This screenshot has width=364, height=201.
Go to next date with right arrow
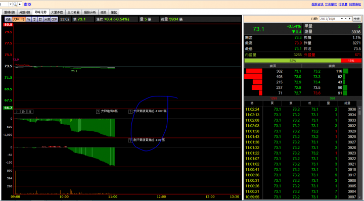point(350,19)
